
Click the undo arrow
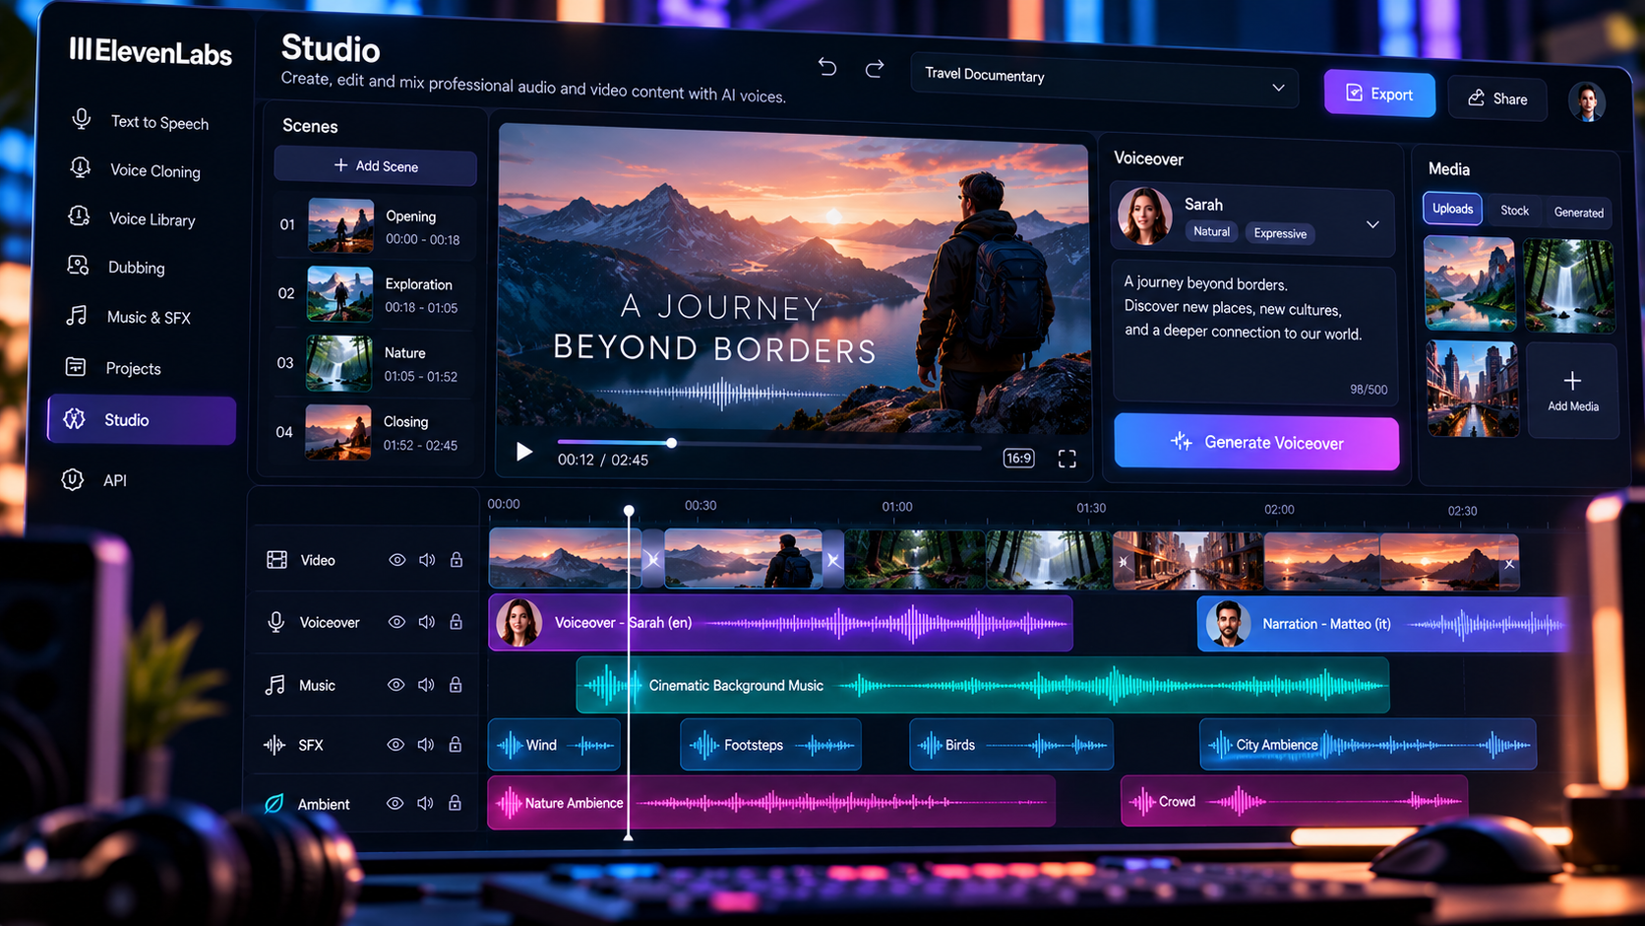[827, 67]
